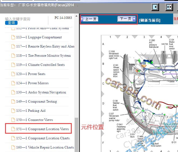Select 151—1 Component Location Views
This screenshot has width=178, height=152.
click(43, 129)
